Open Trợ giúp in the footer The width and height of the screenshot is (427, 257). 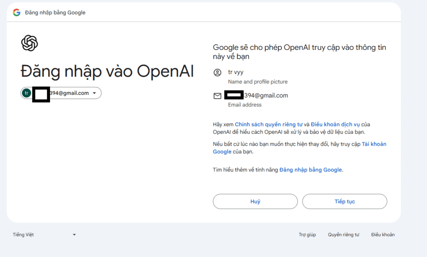(307, 235)
